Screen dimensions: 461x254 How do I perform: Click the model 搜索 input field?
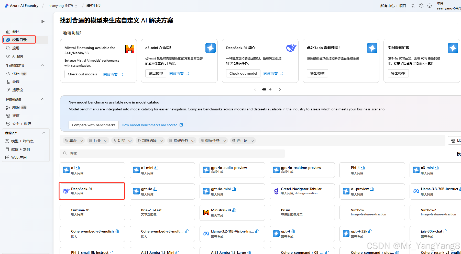click(x=172, y=154)
